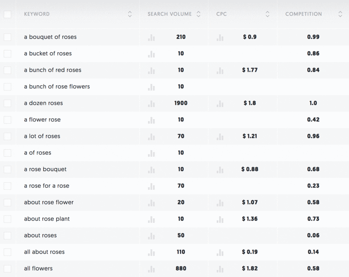Viewport: 349px width, 277px height.
Task: Click the search volume icon for 'a lot of roses'
Action: tap(151, 136)
